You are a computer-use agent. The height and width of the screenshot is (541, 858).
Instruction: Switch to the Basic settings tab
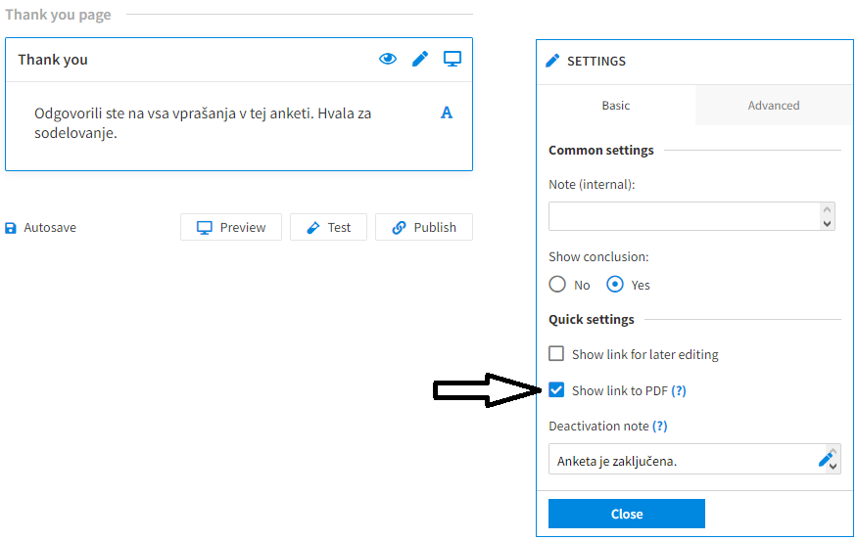point(616,105)
